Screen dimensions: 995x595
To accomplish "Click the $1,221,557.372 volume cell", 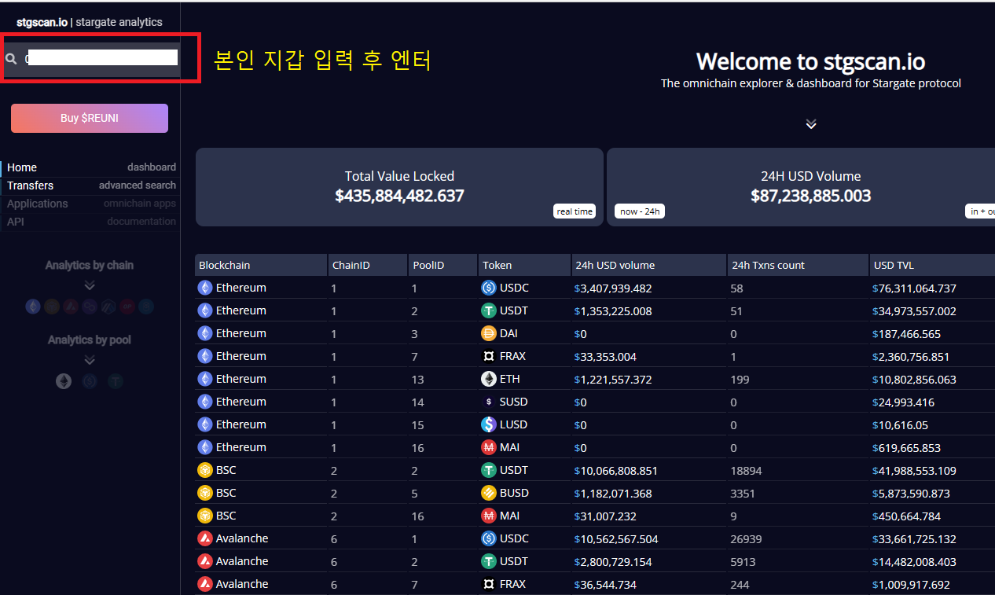I will point(613,380).
